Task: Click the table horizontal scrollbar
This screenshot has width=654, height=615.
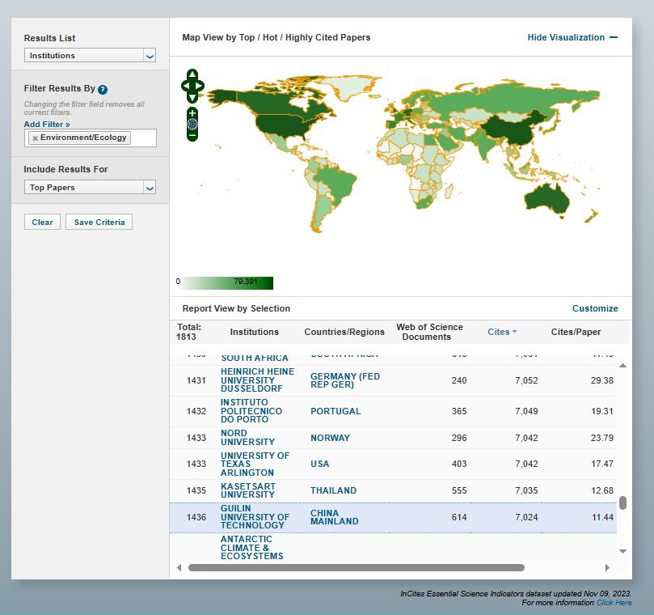Action: [x=356, y=567]
